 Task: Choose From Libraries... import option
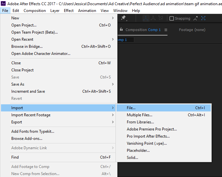point(164,122)
